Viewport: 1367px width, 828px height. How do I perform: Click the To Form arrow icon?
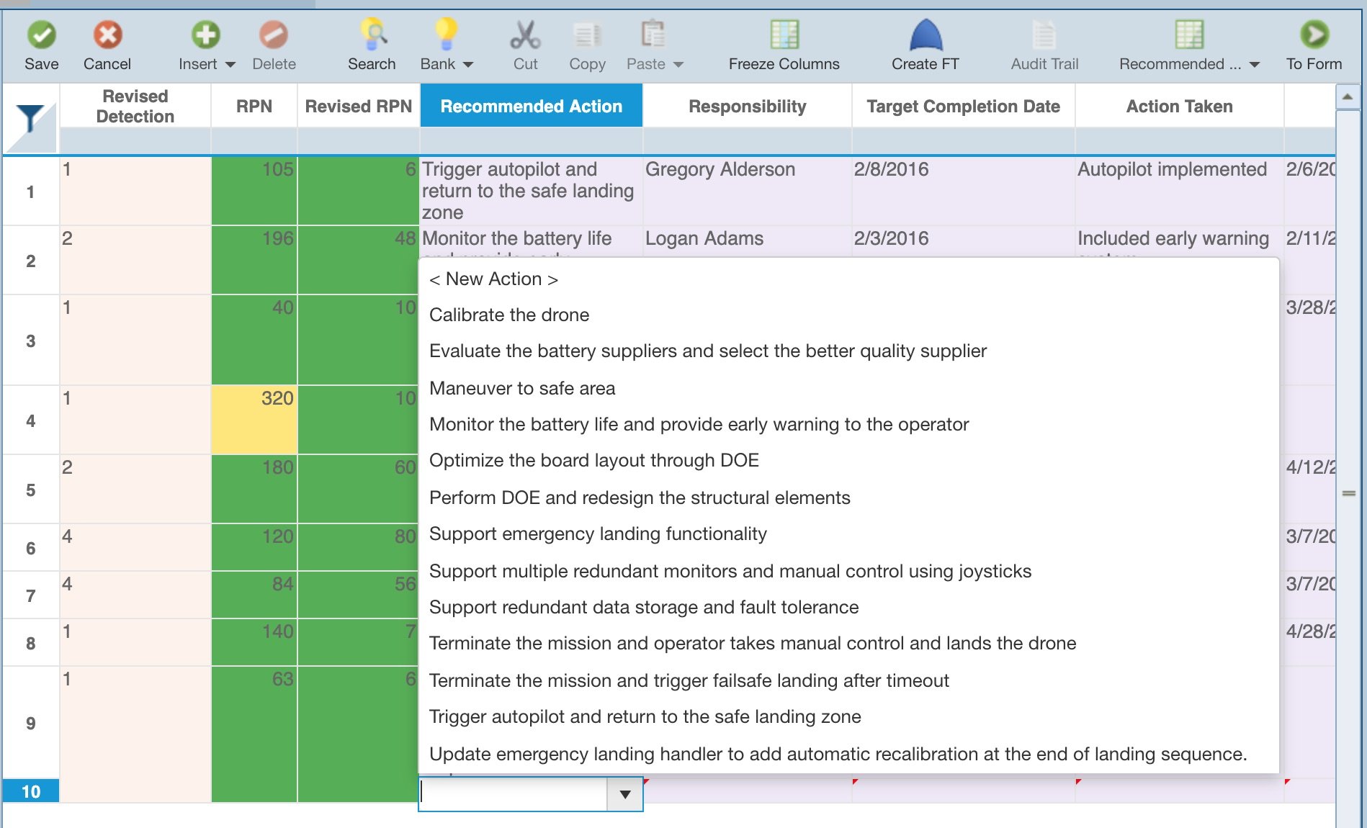(x=1314, y=34)
